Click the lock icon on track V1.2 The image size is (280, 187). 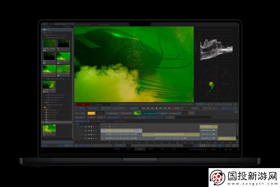click(x=91, y=139)
